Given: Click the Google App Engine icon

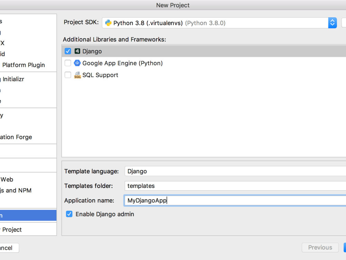Looking at the screenshot, I should click(x=77, y=63).
